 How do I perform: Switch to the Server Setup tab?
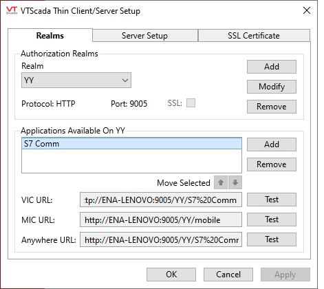tap(145, 36)
